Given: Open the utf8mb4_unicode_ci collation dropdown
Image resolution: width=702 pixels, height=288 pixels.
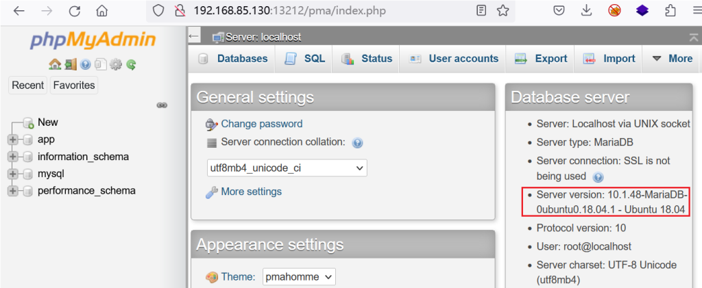Looking at the screenshot, I should pyautogui.click(x=287, y=168).
